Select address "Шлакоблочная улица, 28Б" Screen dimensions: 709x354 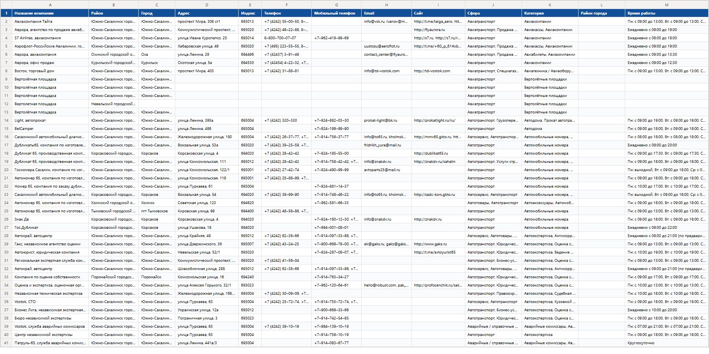207,269
